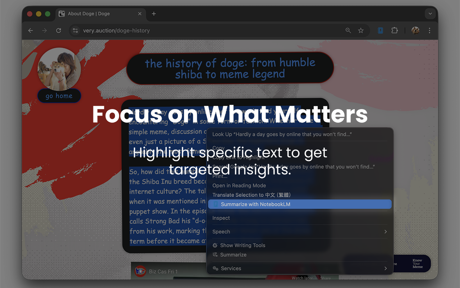Expand the tab search dropdown arrow
460x288 pixels.
pyautogui.click(x=430, y=14)
